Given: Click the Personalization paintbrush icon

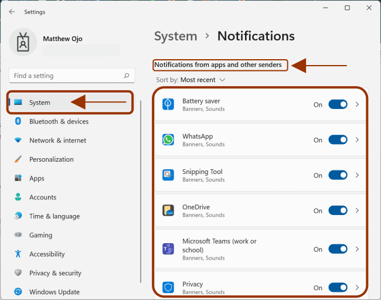Looking at the screenshot, I should (x=18, y=159).
